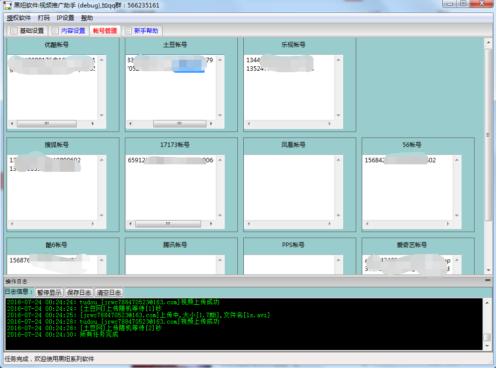
Task: Click the up arrow of the log scrollbar
Action: click(x=487, y=303)
